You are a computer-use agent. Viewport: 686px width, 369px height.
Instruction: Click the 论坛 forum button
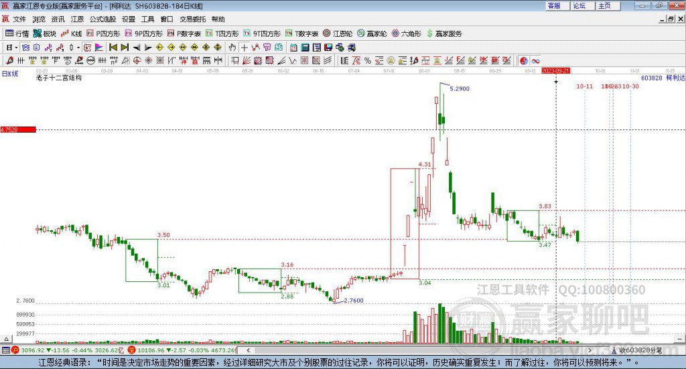(583, 5)
